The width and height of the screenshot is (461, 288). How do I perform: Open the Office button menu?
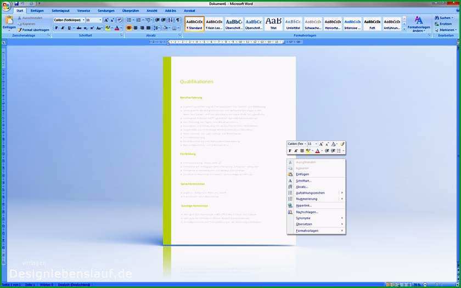pyautogui.click(x=6, y=6)
